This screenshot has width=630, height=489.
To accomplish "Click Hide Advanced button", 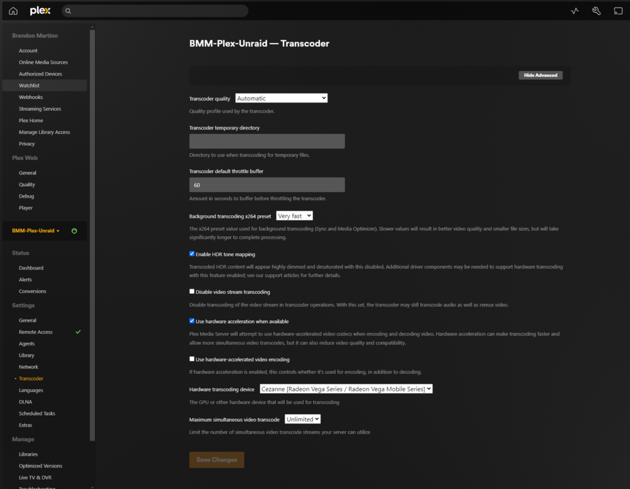I will tap(541, 75).
